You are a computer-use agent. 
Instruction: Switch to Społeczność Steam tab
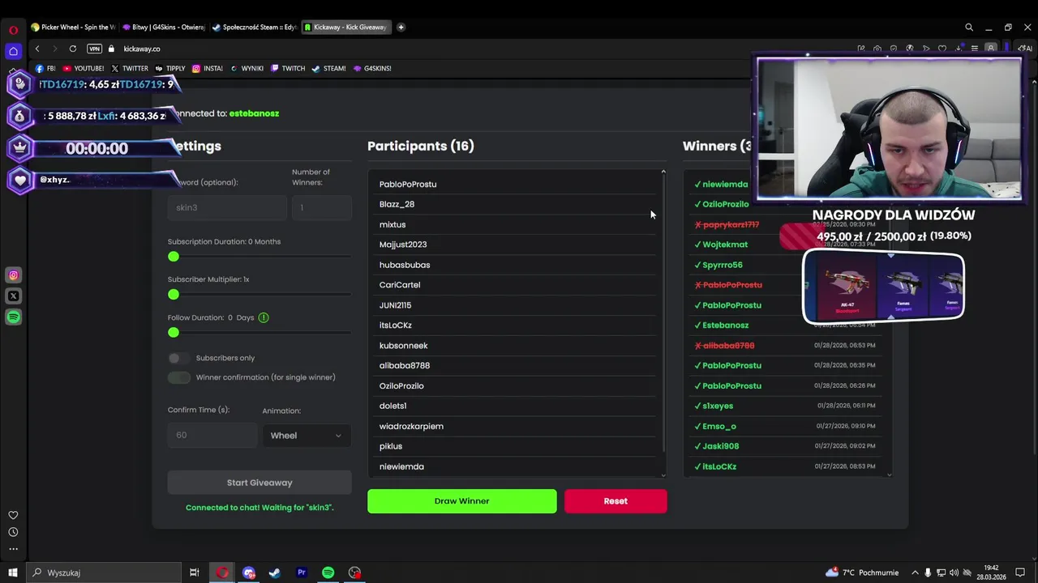click(255, 27)
